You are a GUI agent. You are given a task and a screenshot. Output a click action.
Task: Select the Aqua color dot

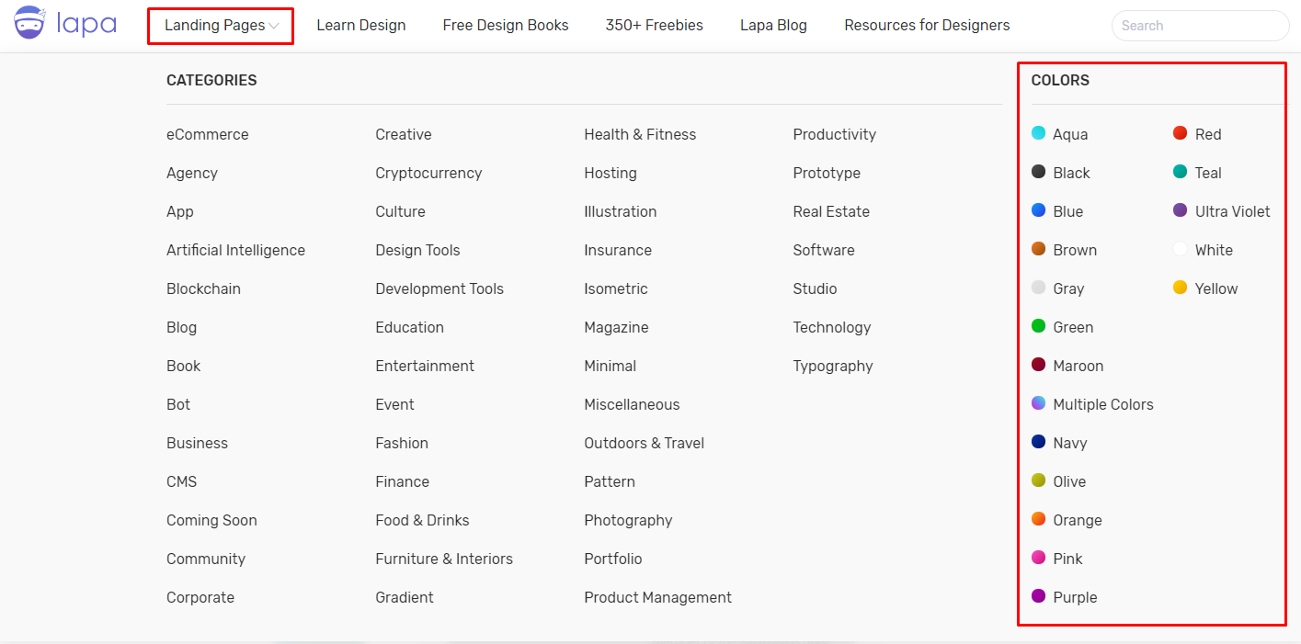(1038, 133)
